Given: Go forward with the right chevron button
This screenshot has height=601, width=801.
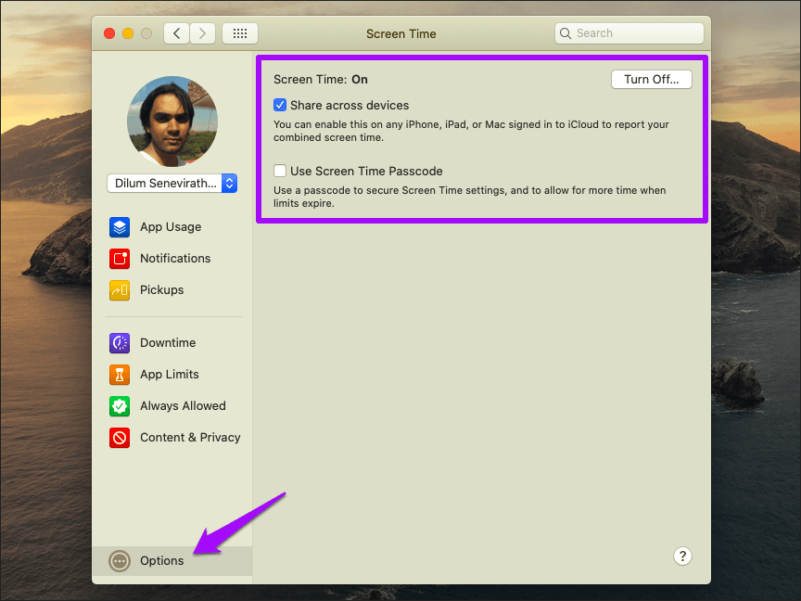Looking at the screenshot, I should coord(202,33).
